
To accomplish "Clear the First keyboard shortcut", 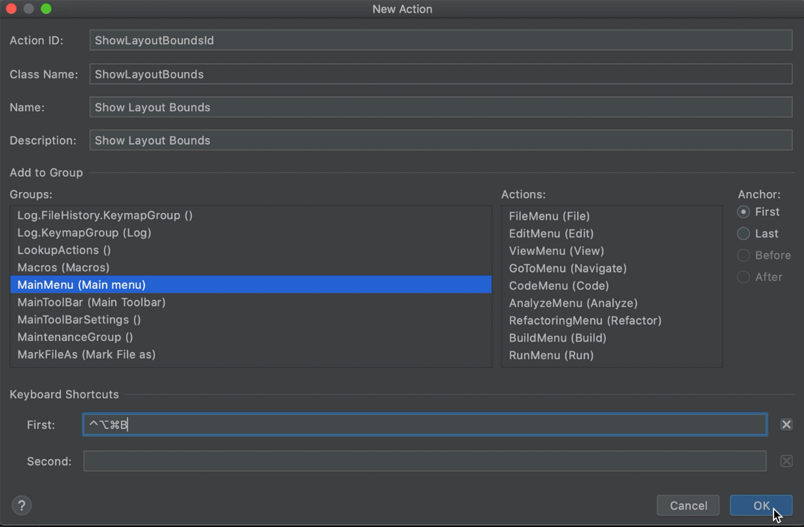I will coord(786,424).
